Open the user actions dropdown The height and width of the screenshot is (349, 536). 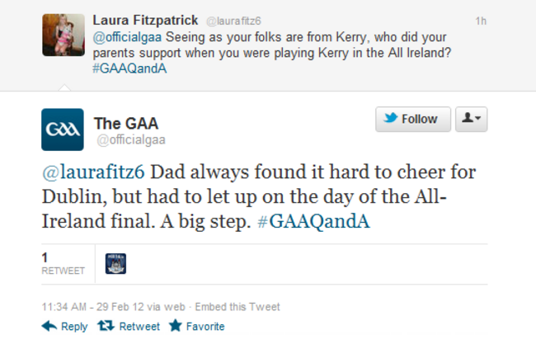(472, 120)
